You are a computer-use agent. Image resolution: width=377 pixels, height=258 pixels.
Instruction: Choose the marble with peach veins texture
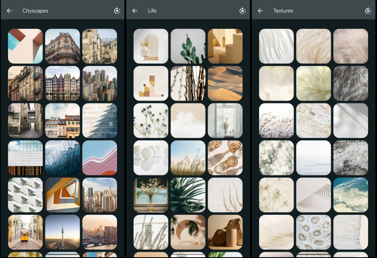click(314, 120)
